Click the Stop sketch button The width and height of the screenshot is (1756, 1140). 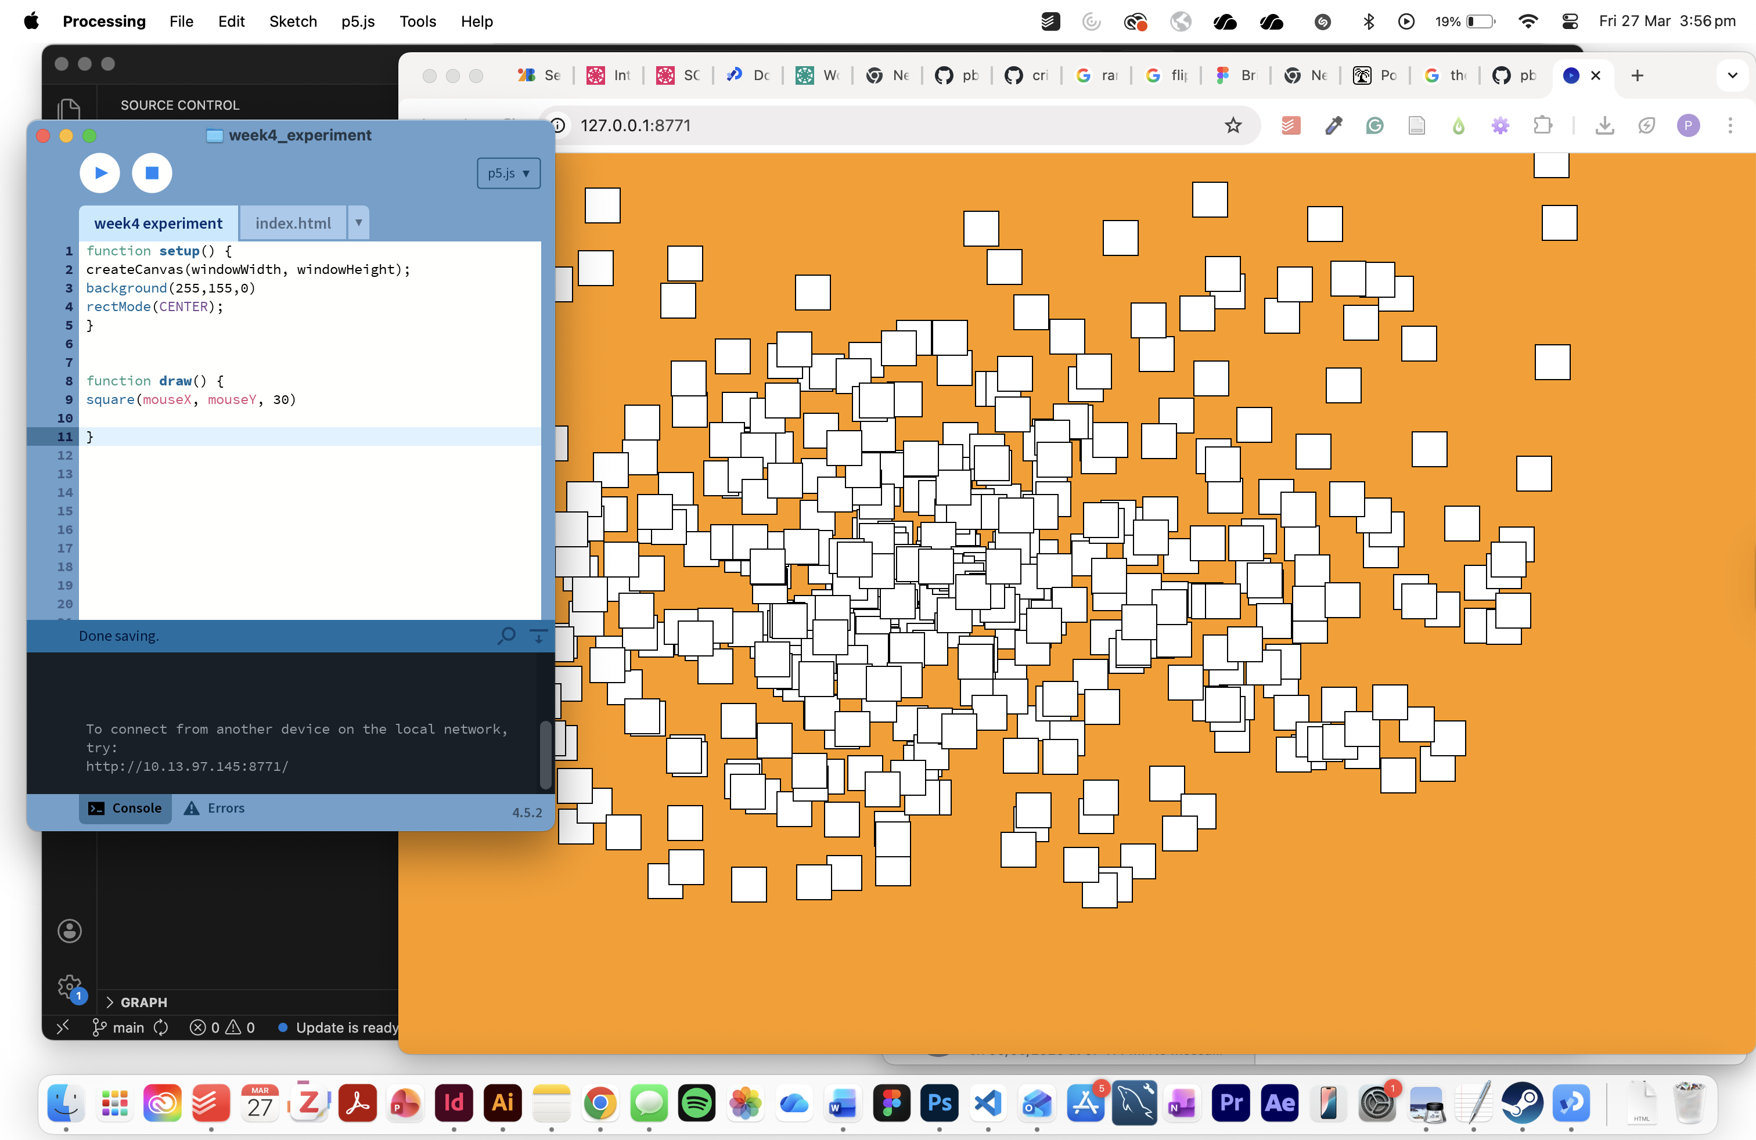point(152,172)
